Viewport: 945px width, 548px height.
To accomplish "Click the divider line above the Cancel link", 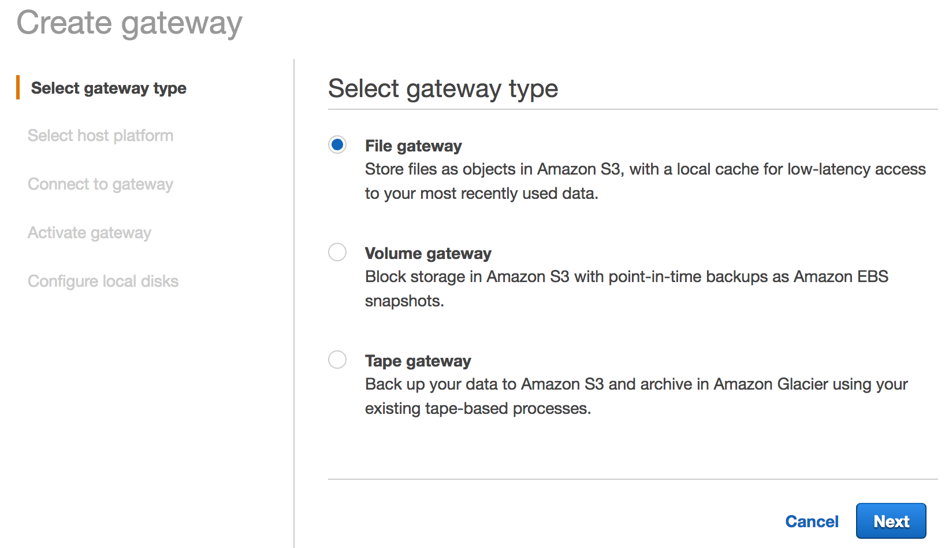I will 633,479.
